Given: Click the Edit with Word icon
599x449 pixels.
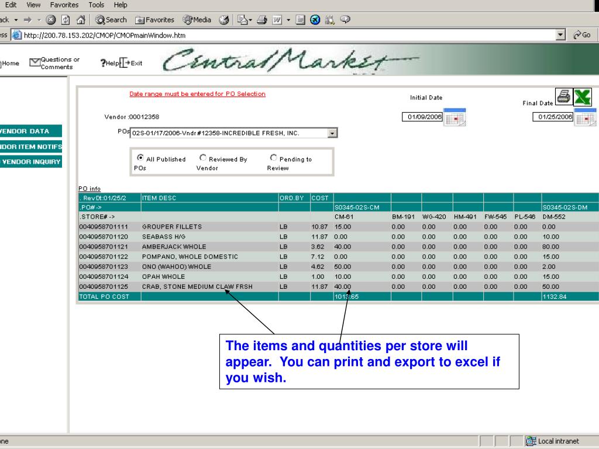Looking at the screenshot, I should click(277, 19).
